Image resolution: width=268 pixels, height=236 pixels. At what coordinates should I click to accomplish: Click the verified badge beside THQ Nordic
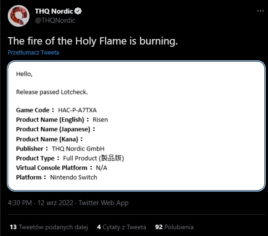point(78,11)
